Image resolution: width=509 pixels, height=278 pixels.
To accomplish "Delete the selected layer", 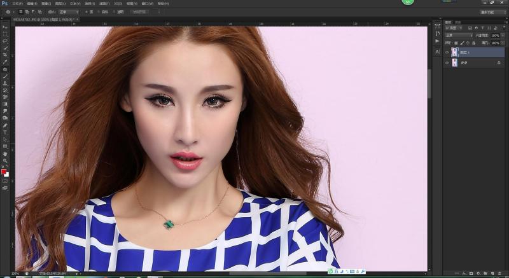I will (500, 274).
